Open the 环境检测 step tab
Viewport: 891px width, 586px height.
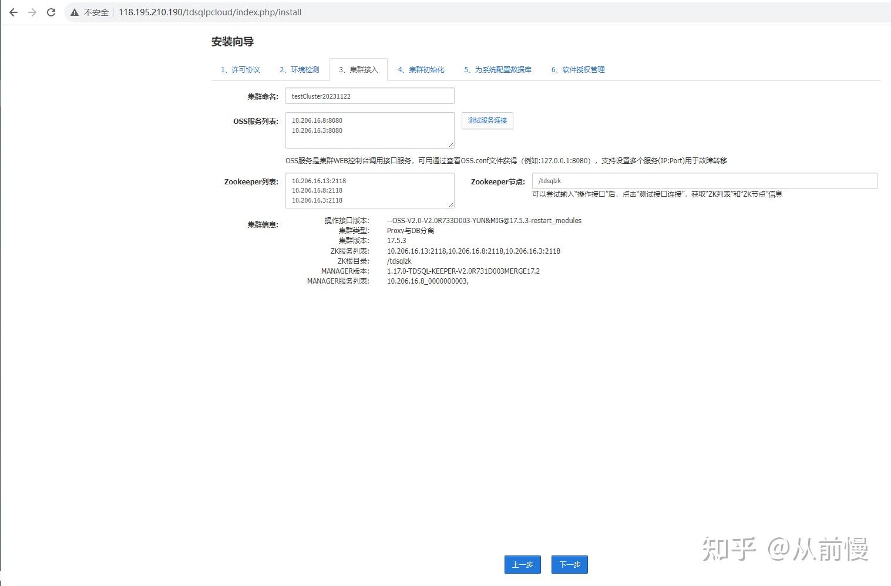pyautogui.click(x=300, y=69)
